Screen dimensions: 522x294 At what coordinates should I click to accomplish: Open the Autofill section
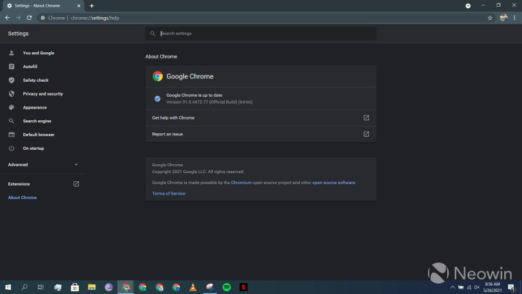pyautogui.click(x=30, y=67)
